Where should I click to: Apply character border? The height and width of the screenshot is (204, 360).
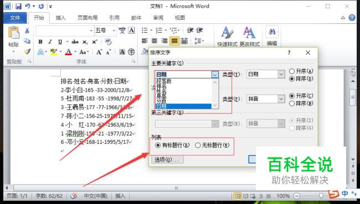point(131,30)
